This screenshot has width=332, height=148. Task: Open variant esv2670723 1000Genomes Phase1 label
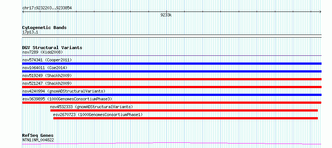click(98, 115)
